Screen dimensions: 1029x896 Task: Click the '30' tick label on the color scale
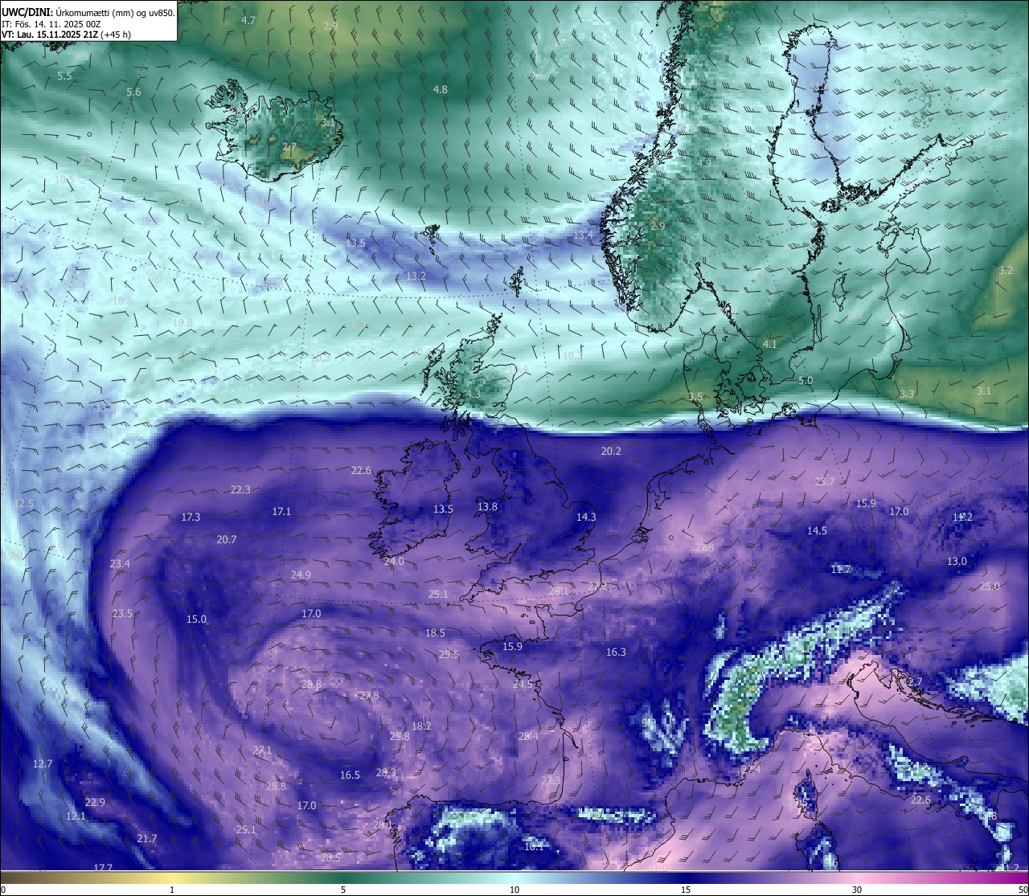pyautogui.click(x=857, y=890)
